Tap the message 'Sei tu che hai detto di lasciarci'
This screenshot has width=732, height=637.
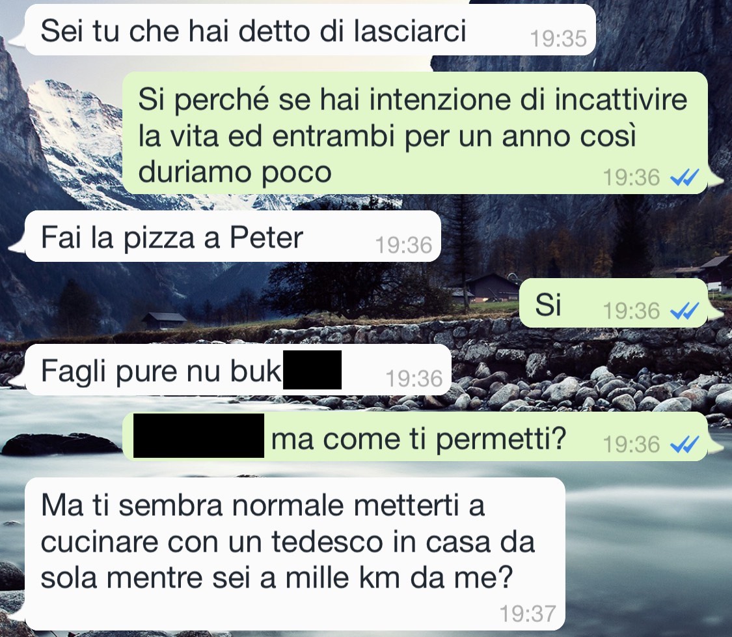310,30
